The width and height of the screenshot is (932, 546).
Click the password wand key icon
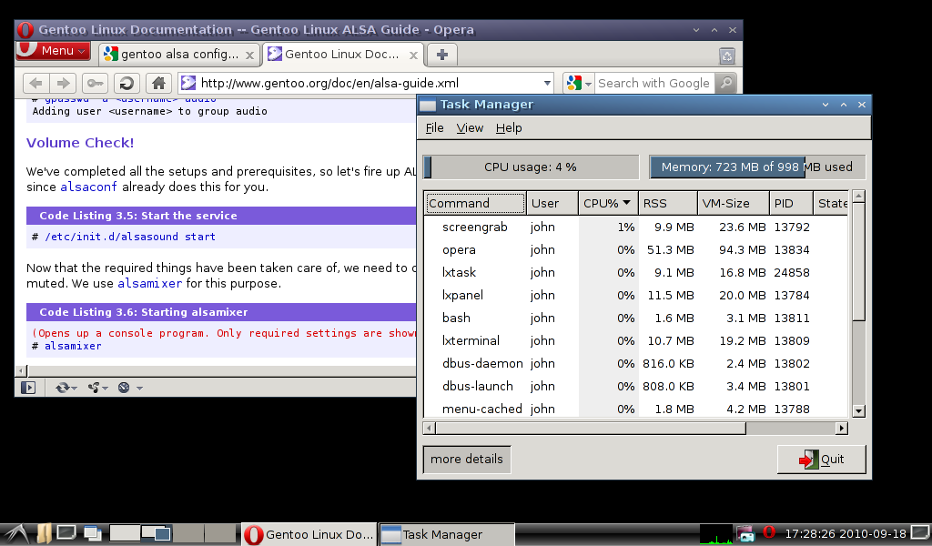click(96, 83)
